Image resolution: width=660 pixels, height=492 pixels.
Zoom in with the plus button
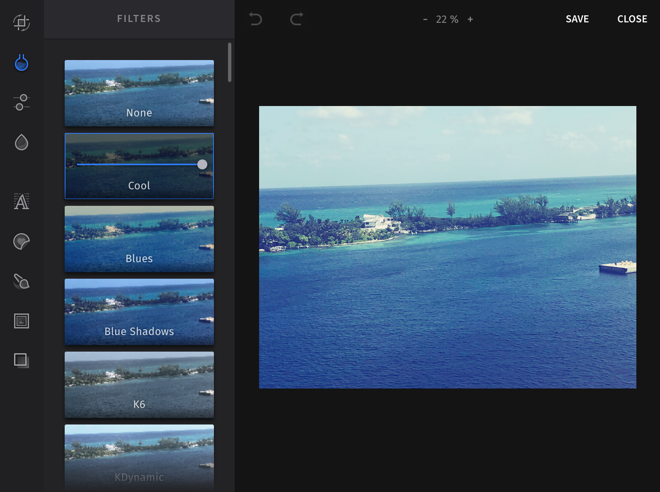click(x=470, y=19)
